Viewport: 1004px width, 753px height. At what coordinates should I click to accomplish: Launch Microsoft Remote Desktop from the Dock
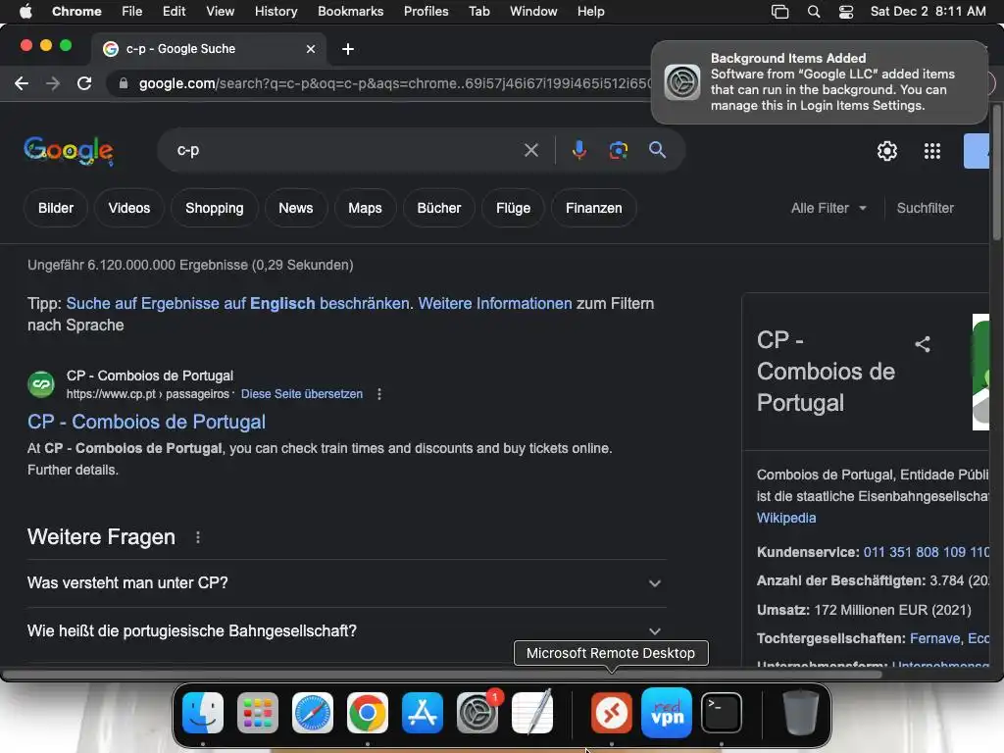tap(612, 713)
